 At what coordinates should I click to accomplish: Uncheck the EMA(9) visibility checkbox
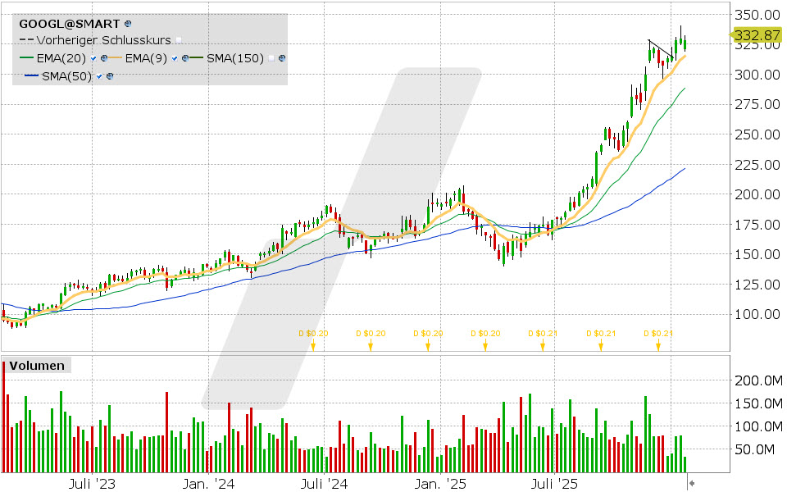(175, 58)
